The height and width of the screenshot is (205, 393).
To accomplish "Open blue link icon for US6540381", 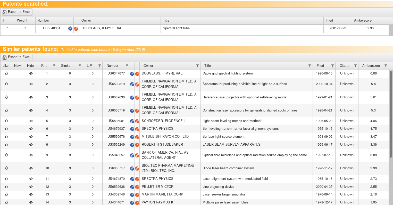I will (x=70, y=29).
